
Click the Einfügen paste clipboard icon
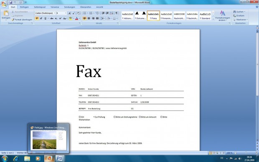coord(6,13)
